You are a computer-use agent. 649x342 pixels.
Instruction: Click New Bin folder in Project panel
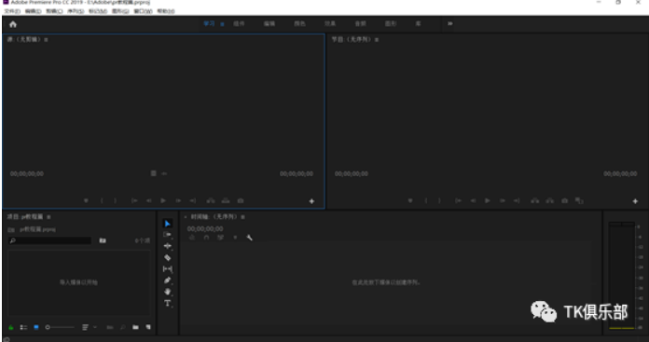pyautogui.click(x=135, y=327)
